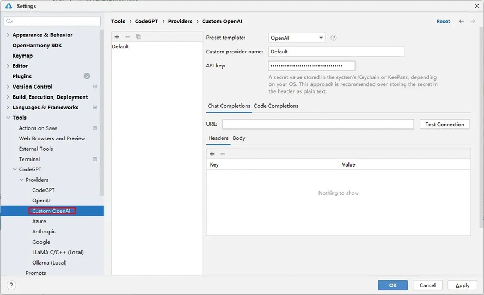The height and width of the screenshot is (295, 484).
Task: Click the help icon beside Preset template
Action: pos(334,38)
